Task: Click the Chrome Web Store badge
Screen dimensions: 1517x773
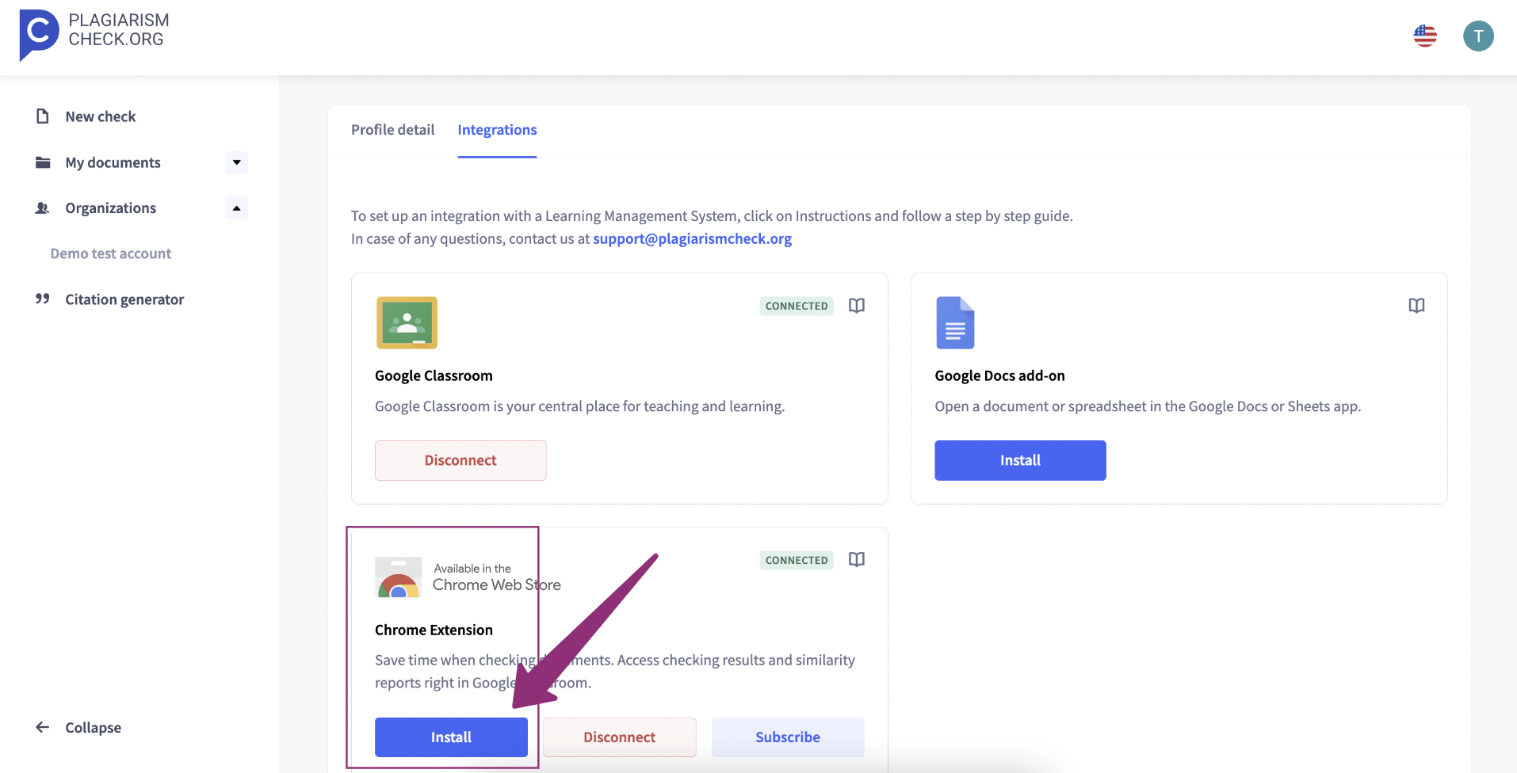Action: click(468, 577)
